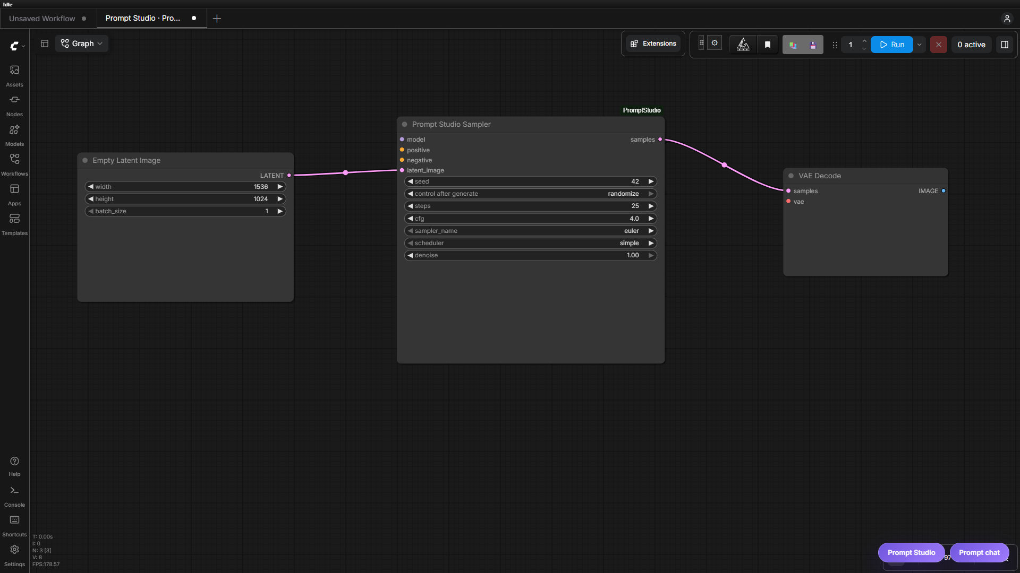The height and width of the screenshot is (573, 1020).
Task: Decrease the seed value with left arrow
Action: [x=410, y=181]
